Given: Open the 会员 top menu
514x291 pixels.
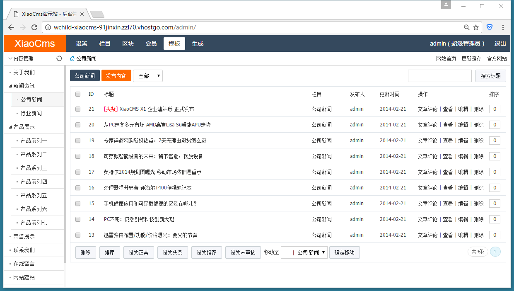Looking at the screenshot, I should (x=151, y=44).
